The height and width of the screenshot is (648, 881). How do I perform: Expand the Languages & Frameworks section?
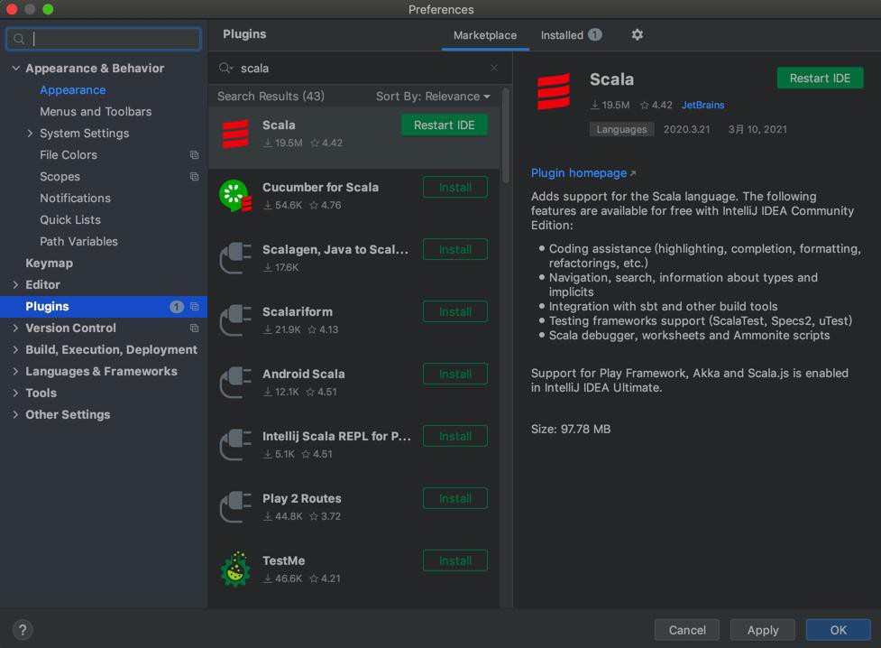point(15,371)
